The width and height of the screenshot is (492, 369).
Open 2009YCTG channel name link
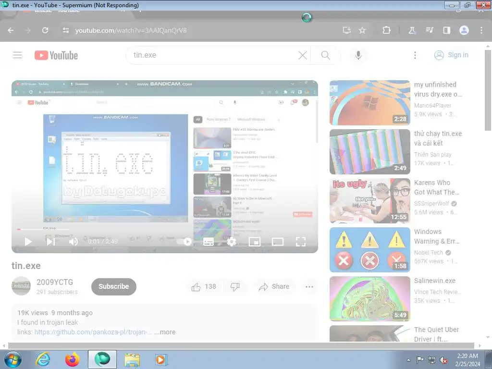pyautogui.click(x=55, y=282)
